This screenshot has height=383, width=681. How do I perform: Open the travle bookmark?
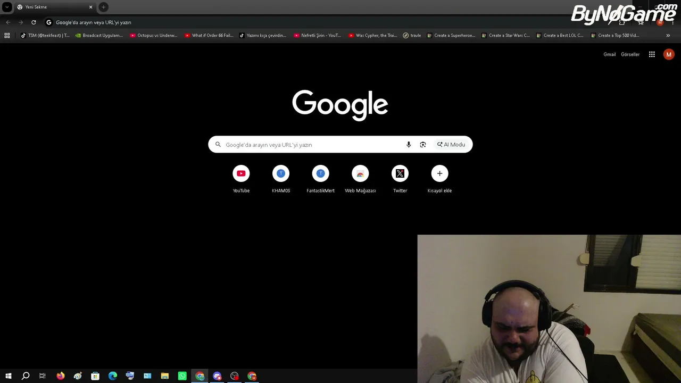[412, 36]
